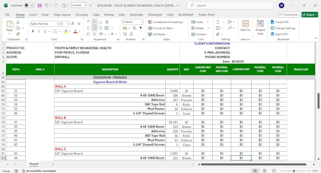Screen dimensions: 321x173
Task: Open the font size dropdown
Action: coord(68,24)
